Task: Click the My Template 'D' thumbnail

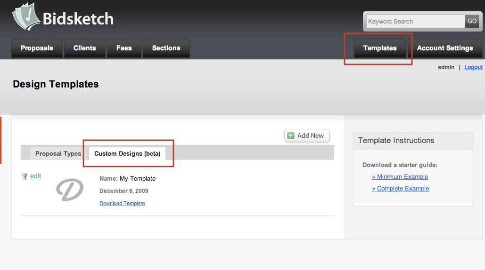Action: click(x=70, y=190)
